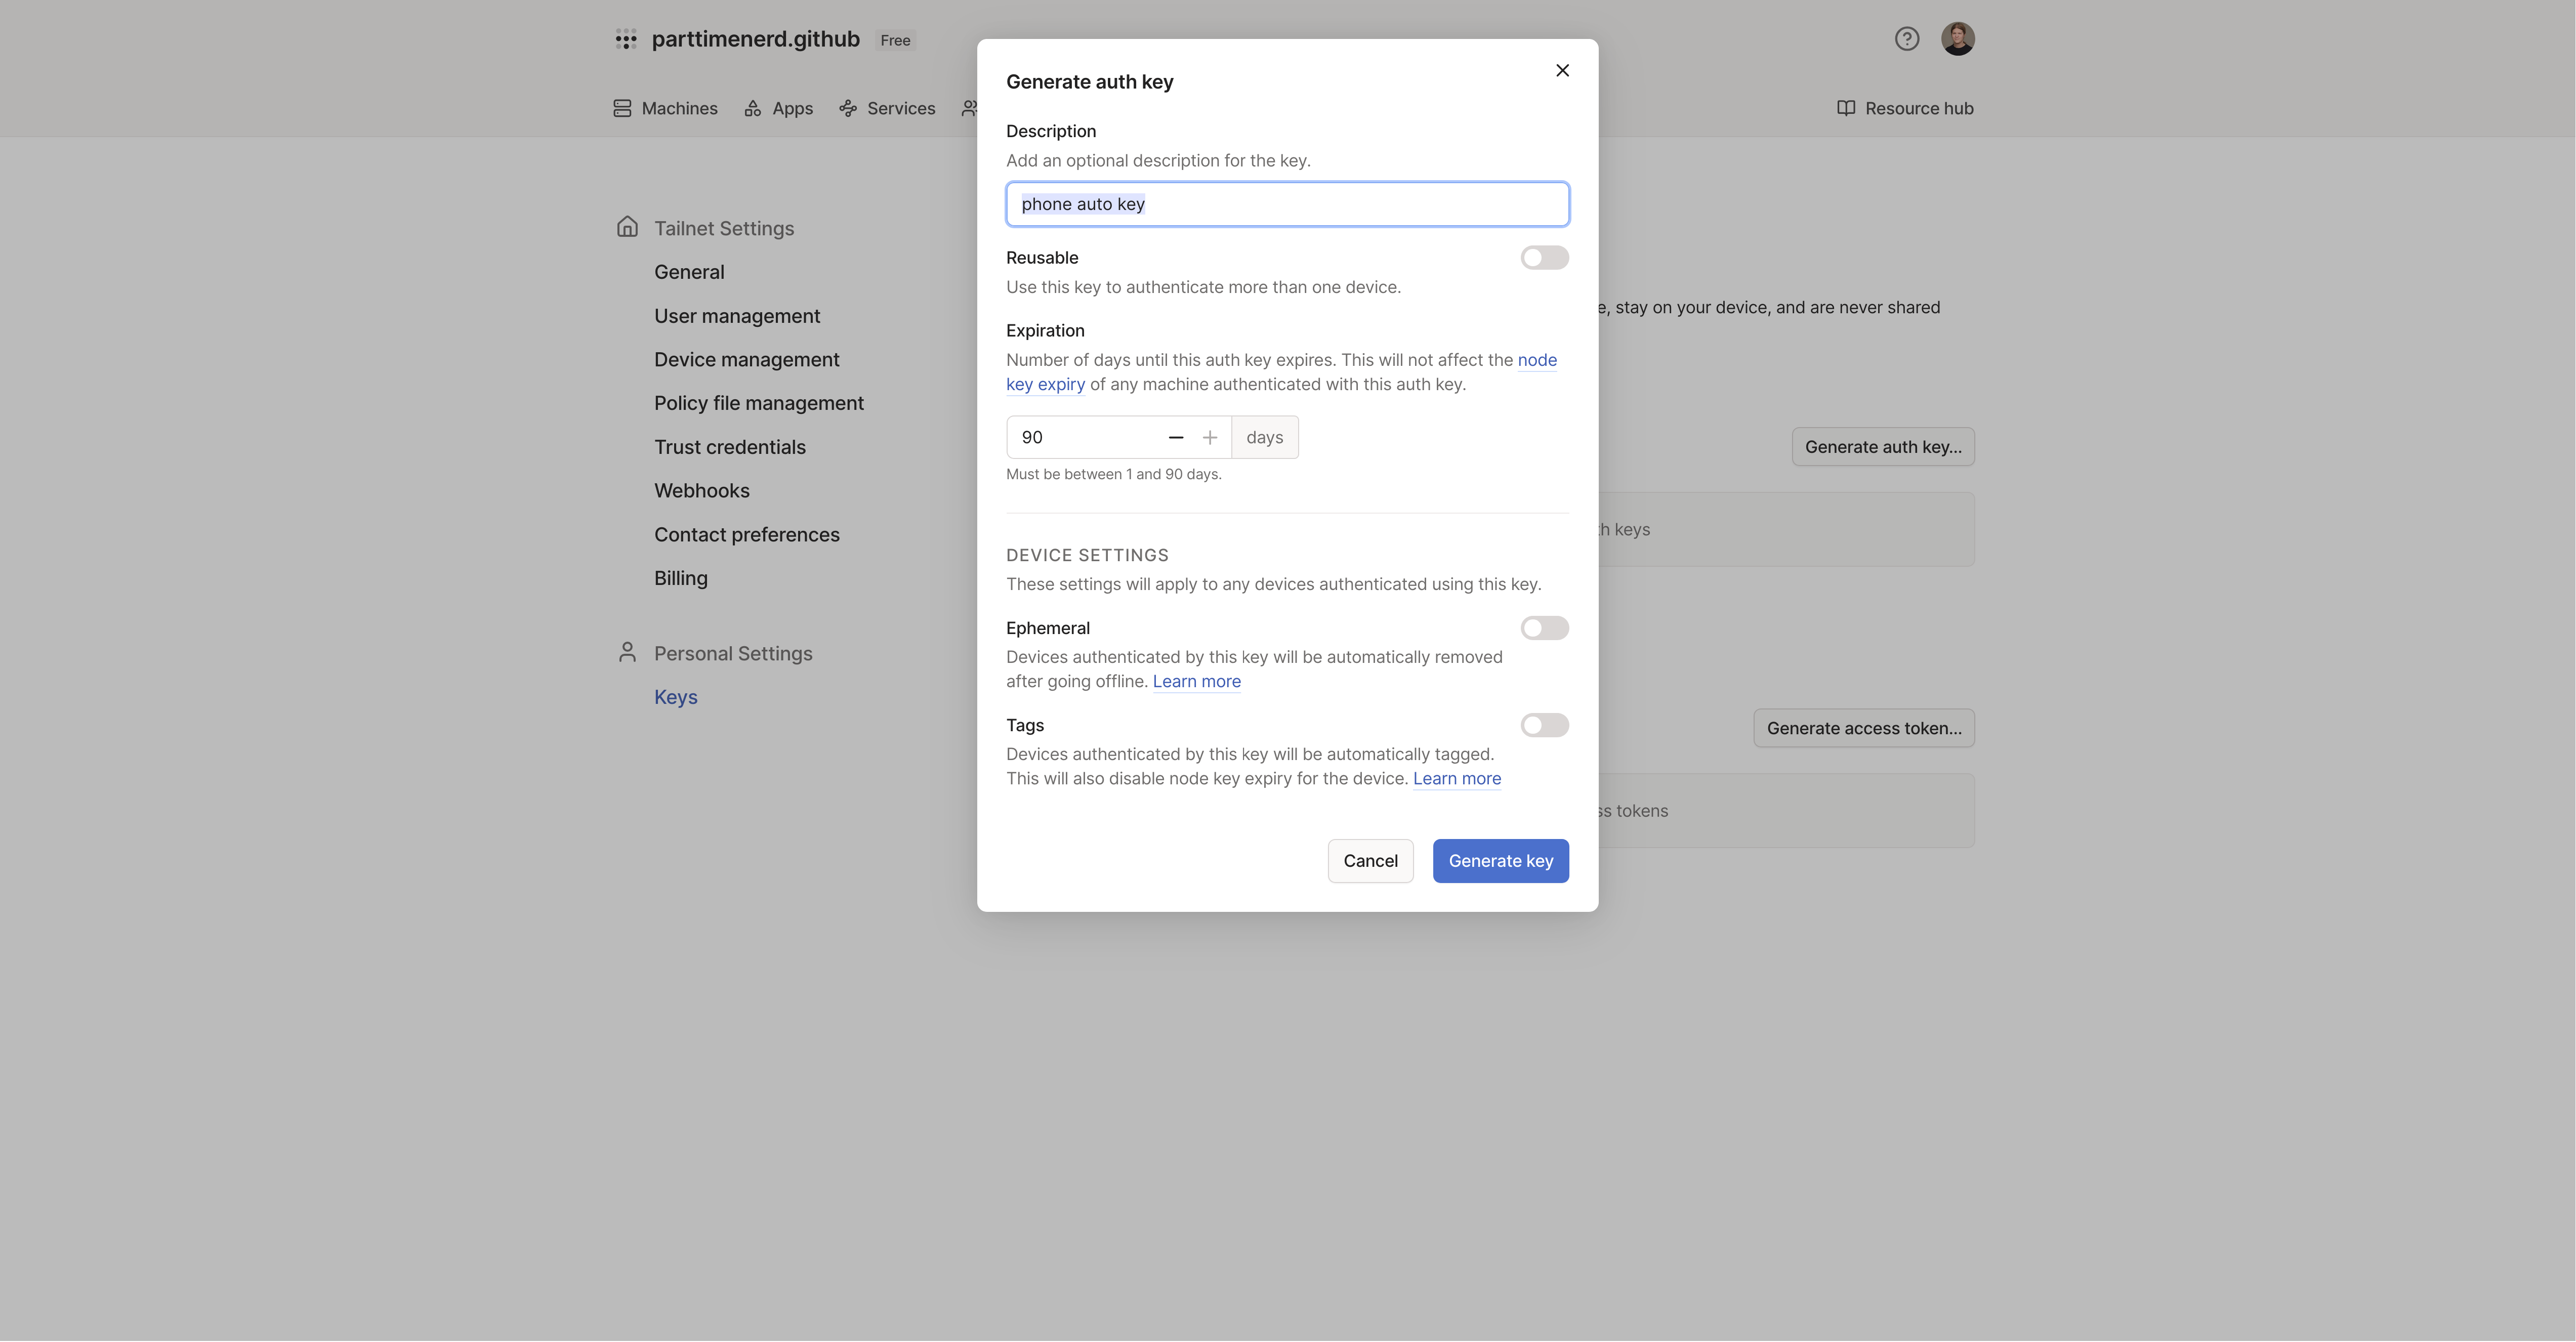Click the Tailnet Settings home icon
Image resolution: width=2576 pixels, height=1342 pixels.
click(627, 227)
